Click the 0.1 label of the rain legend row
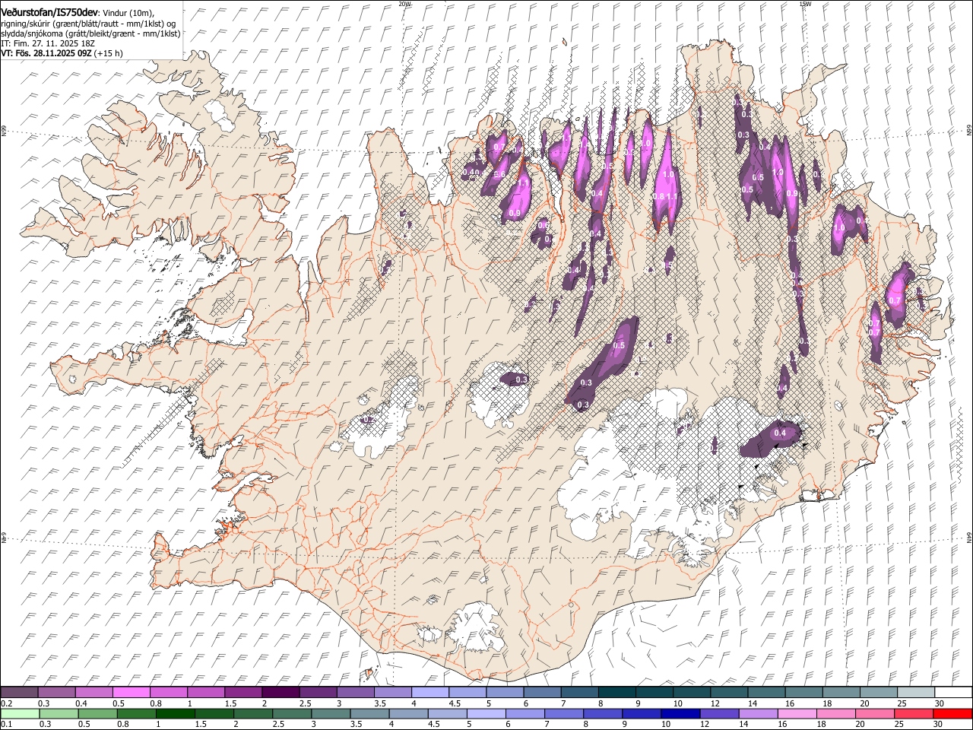This screenshot has width=973, height=730. click(x=5, y=724)
